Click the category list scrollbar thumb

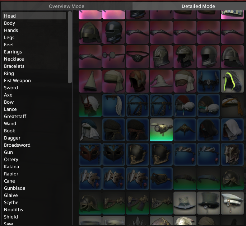pos(70,47)
